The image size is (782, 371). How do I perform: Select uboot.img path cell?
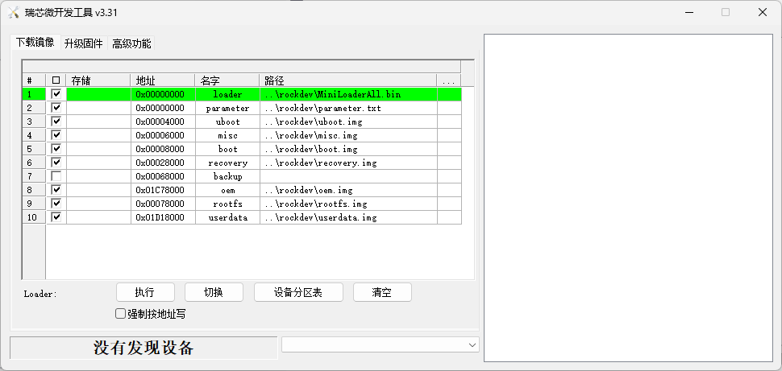348,122
